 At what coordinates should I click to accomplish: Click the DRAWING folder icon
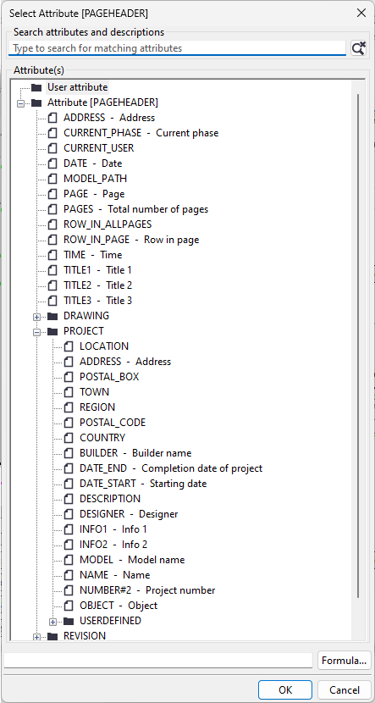[x=52, y=316]
